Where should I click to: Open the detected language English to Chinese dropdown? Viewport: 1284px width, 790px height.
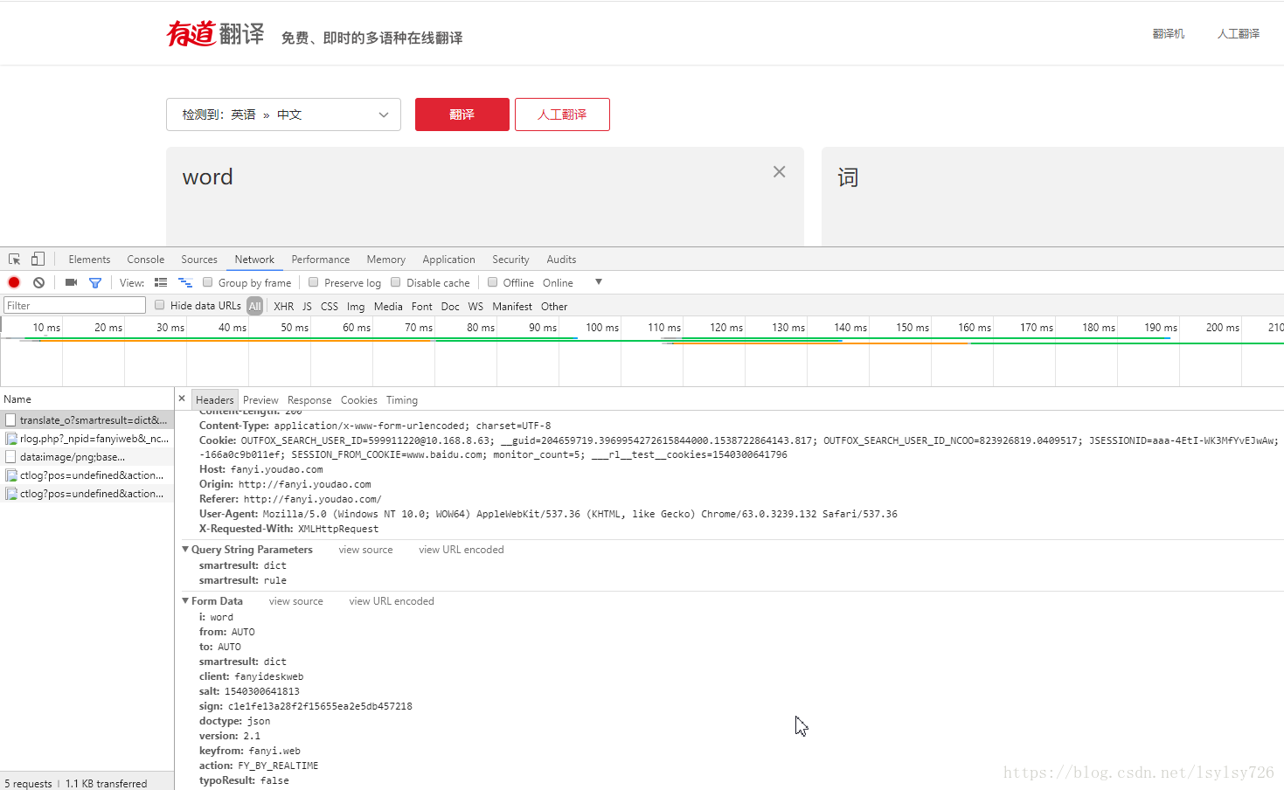[x=283, y=114]
